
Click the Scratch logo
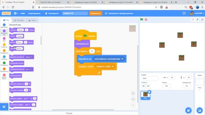[x=6, y=13]
